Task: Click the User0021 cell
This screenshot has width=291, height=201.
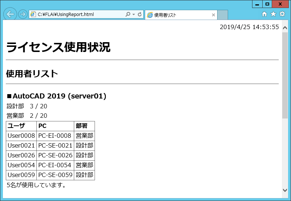Action: 21,145
